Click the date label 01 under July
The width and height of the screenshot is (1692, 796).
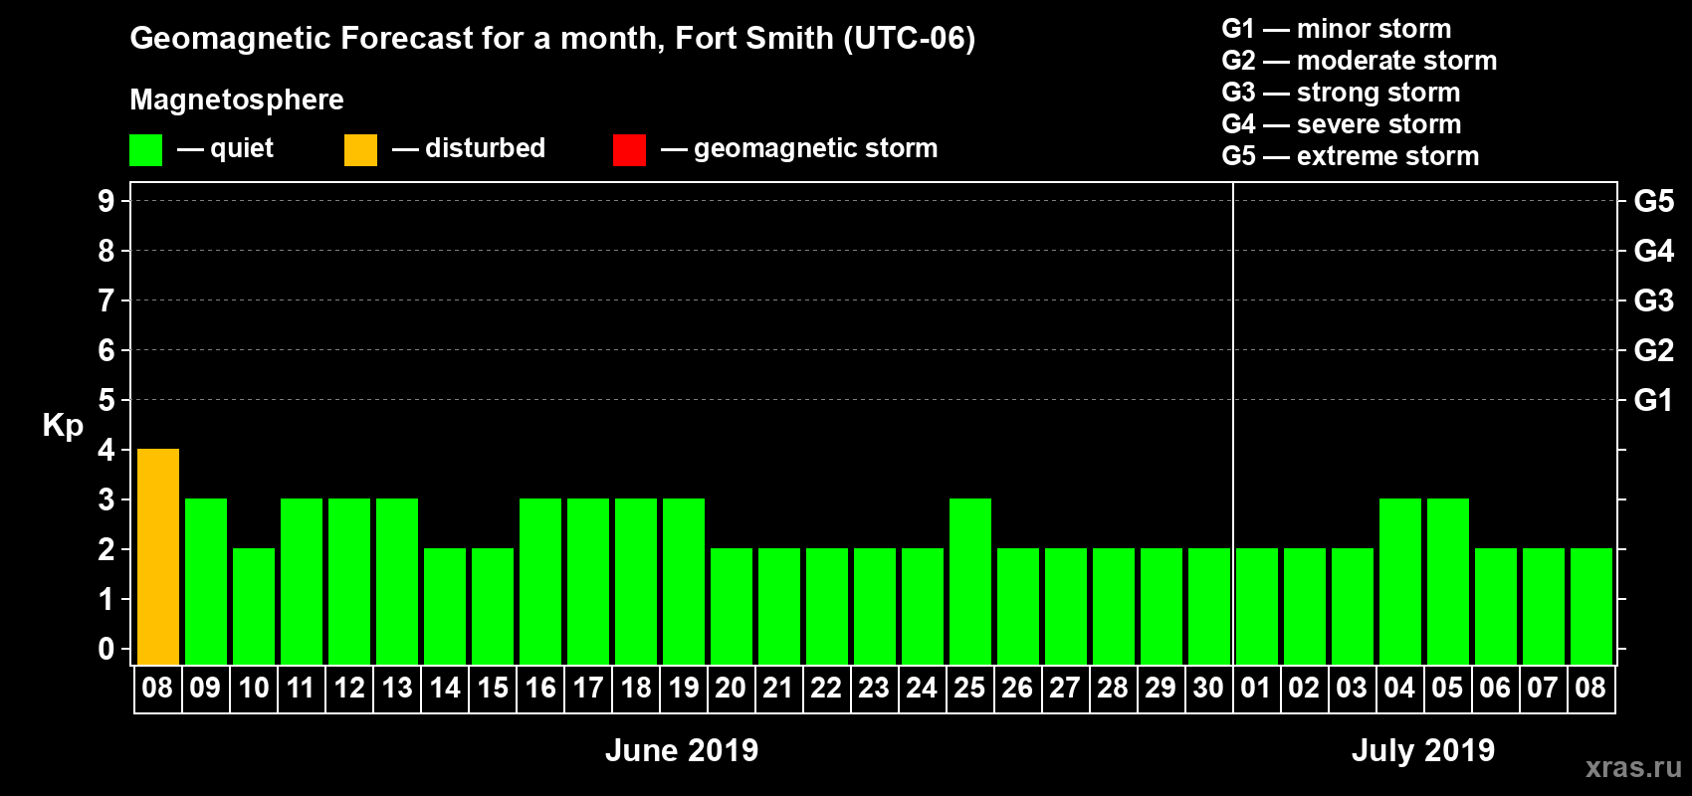[1256, 688]
